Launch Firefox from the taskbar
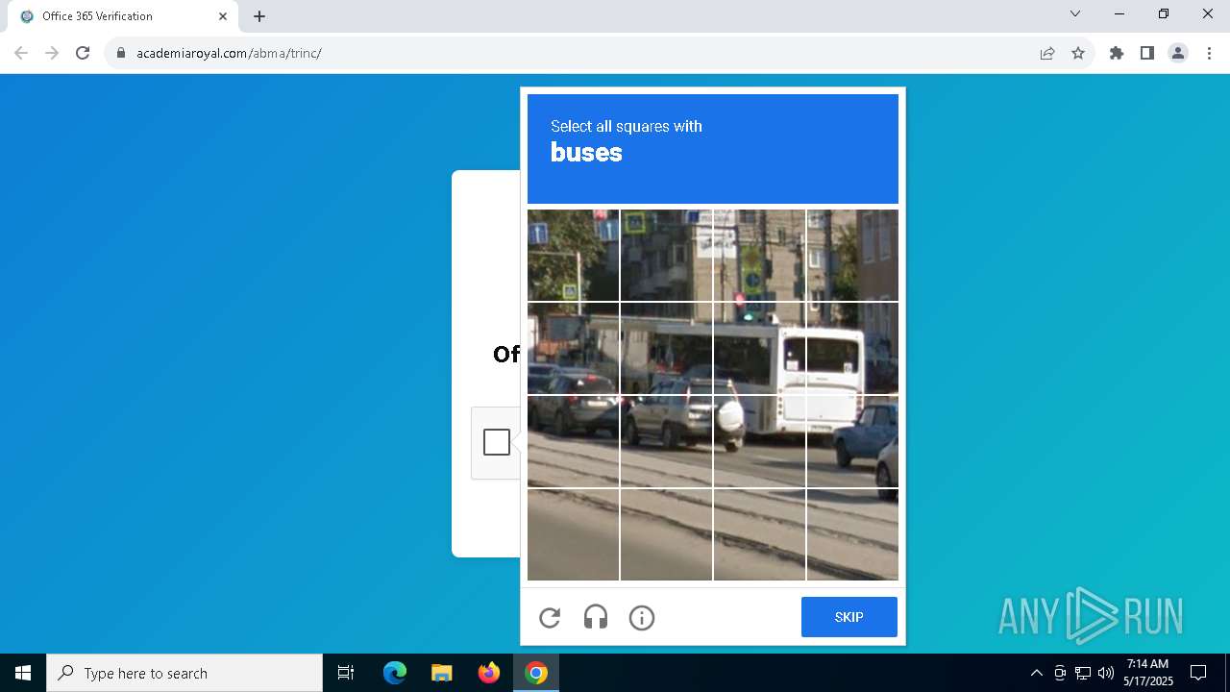 pyautogui.click(x=489, y=673)
